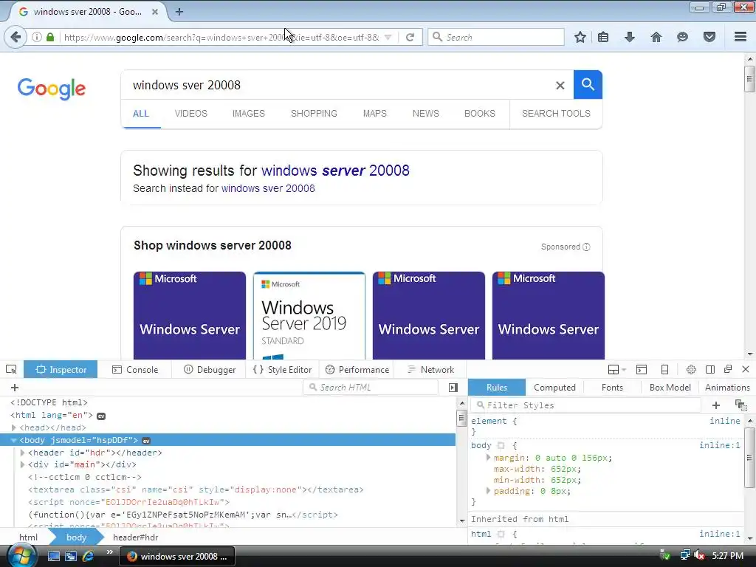Open the Firefox hamburger menu
The image size is (756, 567).
[740, 37]
